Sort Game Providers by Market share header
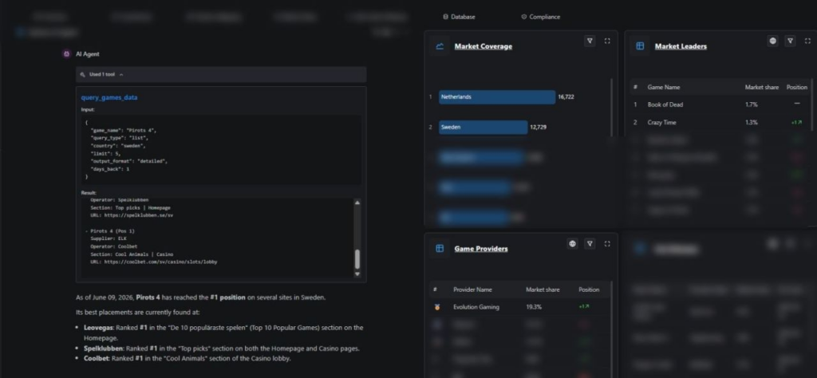817x378 pixels. pos(543,289)
